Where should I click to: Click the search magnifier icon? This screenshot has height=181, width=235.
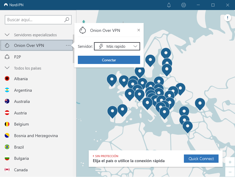(x=67, y=19)
